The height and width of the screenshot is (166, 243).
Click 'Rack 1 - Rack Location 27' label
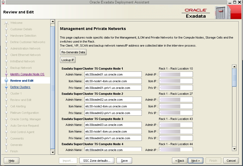[x=176, y=94]
